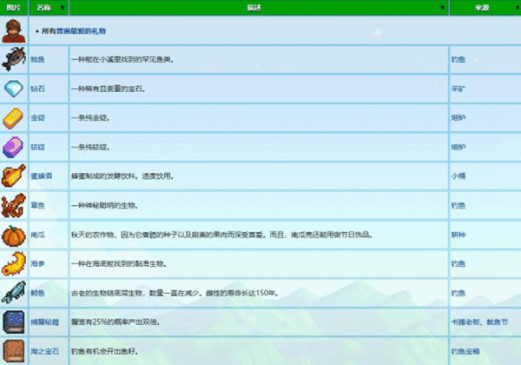Open the 章鱼 name link
Viewport: 521px width, 365px height.
[37, 205]
